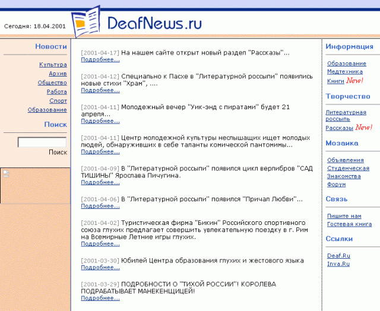Image resolution: width=380 pixels, height=311 pixels.
Task: Open Подробнее for the Юбилей Центра образования item
Action: click(100, 268)
